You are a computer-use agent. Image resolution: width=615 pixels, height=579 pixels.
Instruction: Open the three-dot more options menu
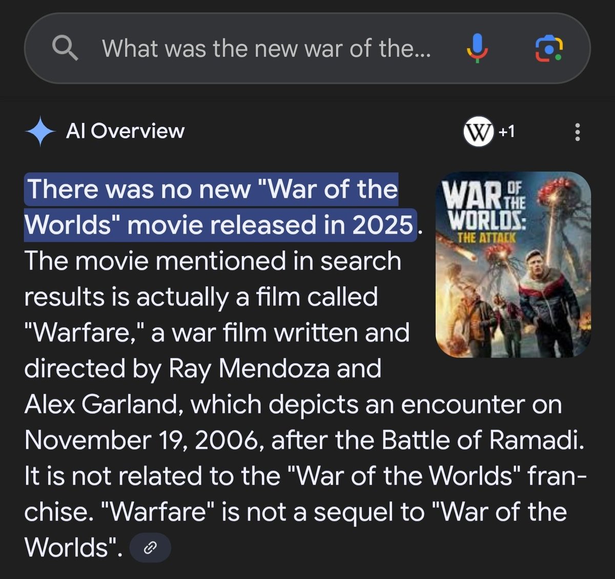pyautogui.click(x=578, y=132)
